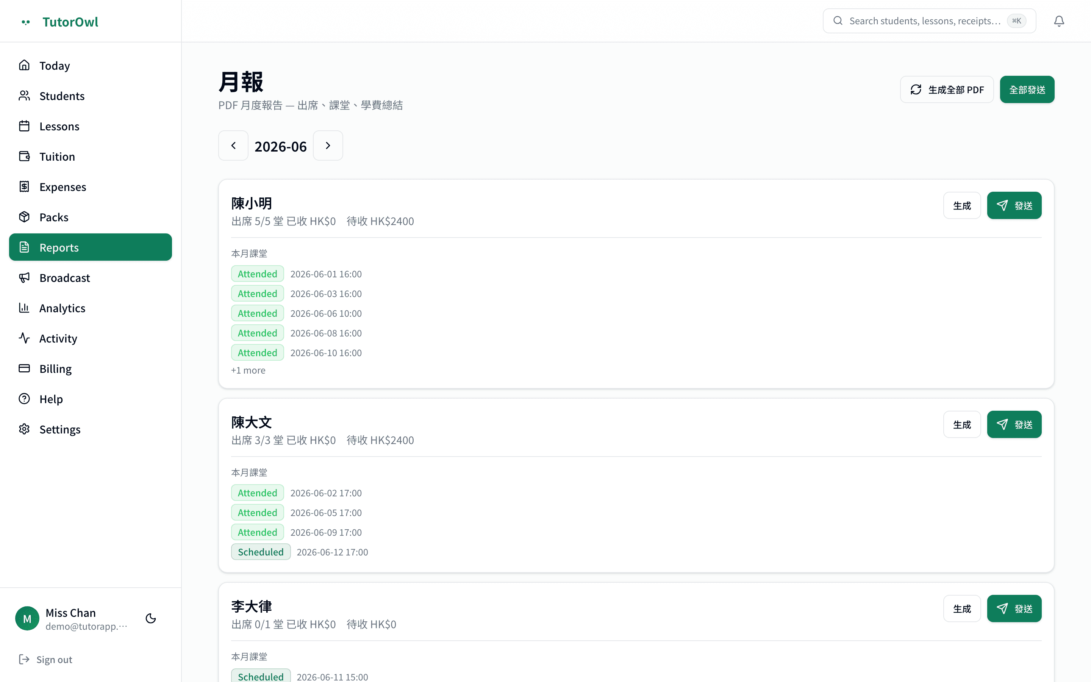Select the Expenses menu label
This screenshot has height=682, width=1091.
click(63, 186)
